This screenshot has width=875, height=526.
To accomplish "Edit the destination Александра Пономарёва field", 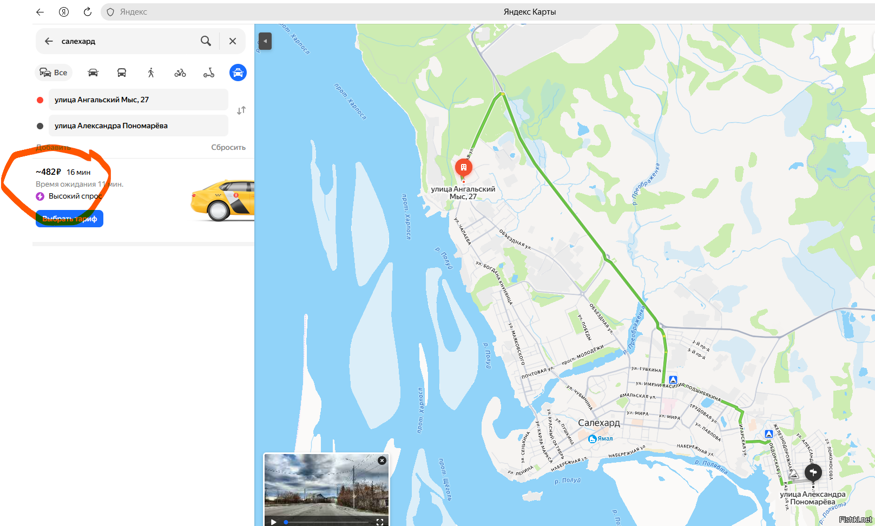I will (x=139, y=126).
